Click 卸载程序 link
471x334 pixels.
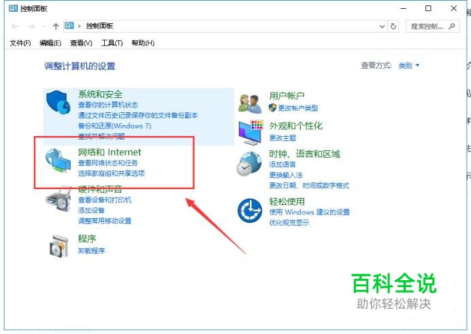tap(91, 250)
